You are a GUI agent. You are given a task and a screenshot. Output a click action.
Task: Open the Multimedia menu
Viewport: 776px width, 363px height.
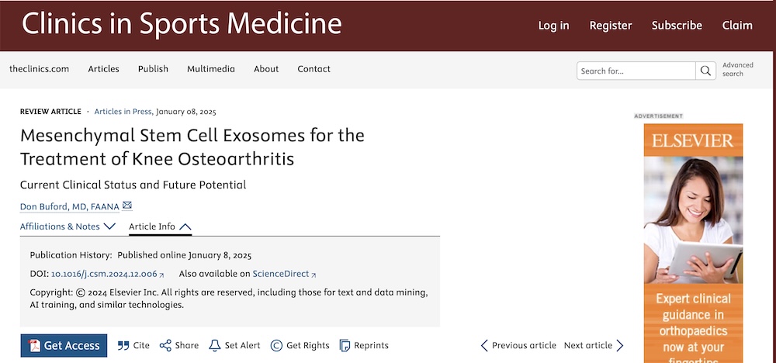[211, 69]
